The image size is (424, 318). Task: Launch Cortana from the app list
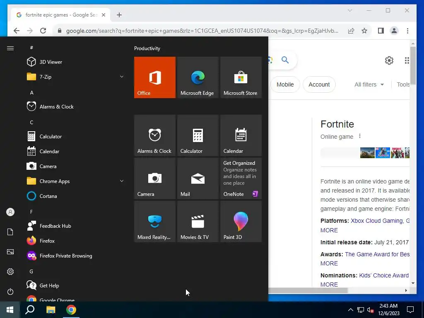click(x=76, y=196)
